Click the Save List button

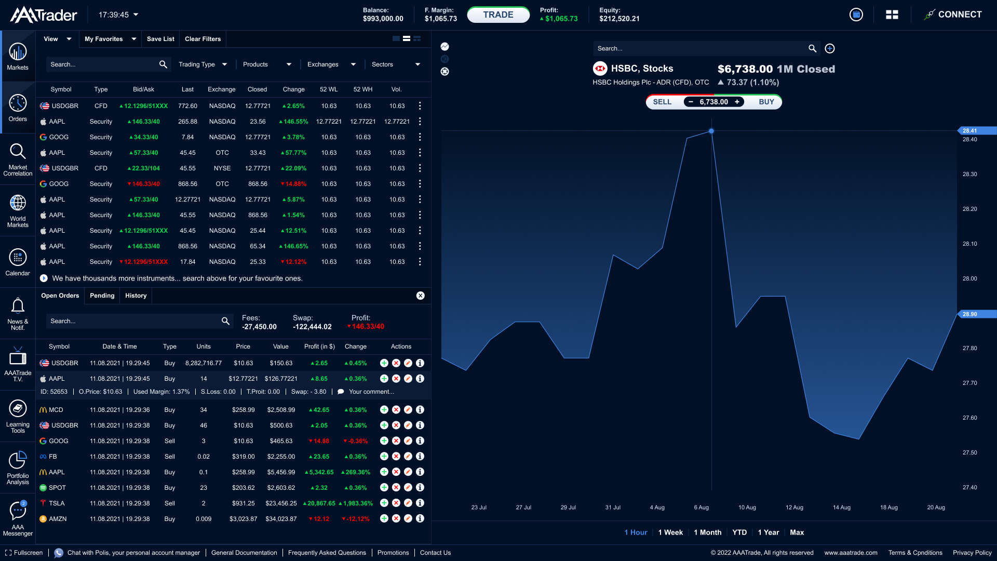click(x=160, y=39)
